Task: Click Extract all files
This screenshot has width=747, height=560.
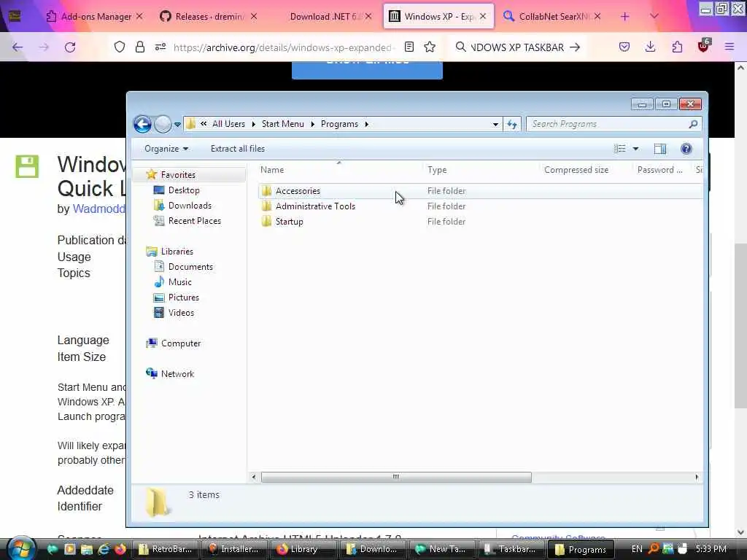Action: [238, 149]
